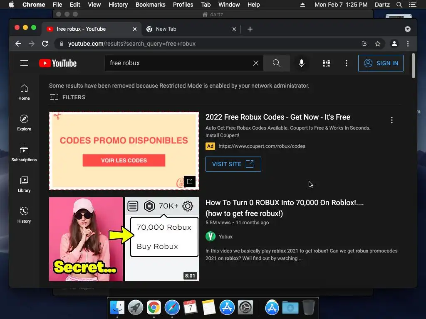Open Safari from the Dock
The image size is (426, 319).
coord(172,308)
